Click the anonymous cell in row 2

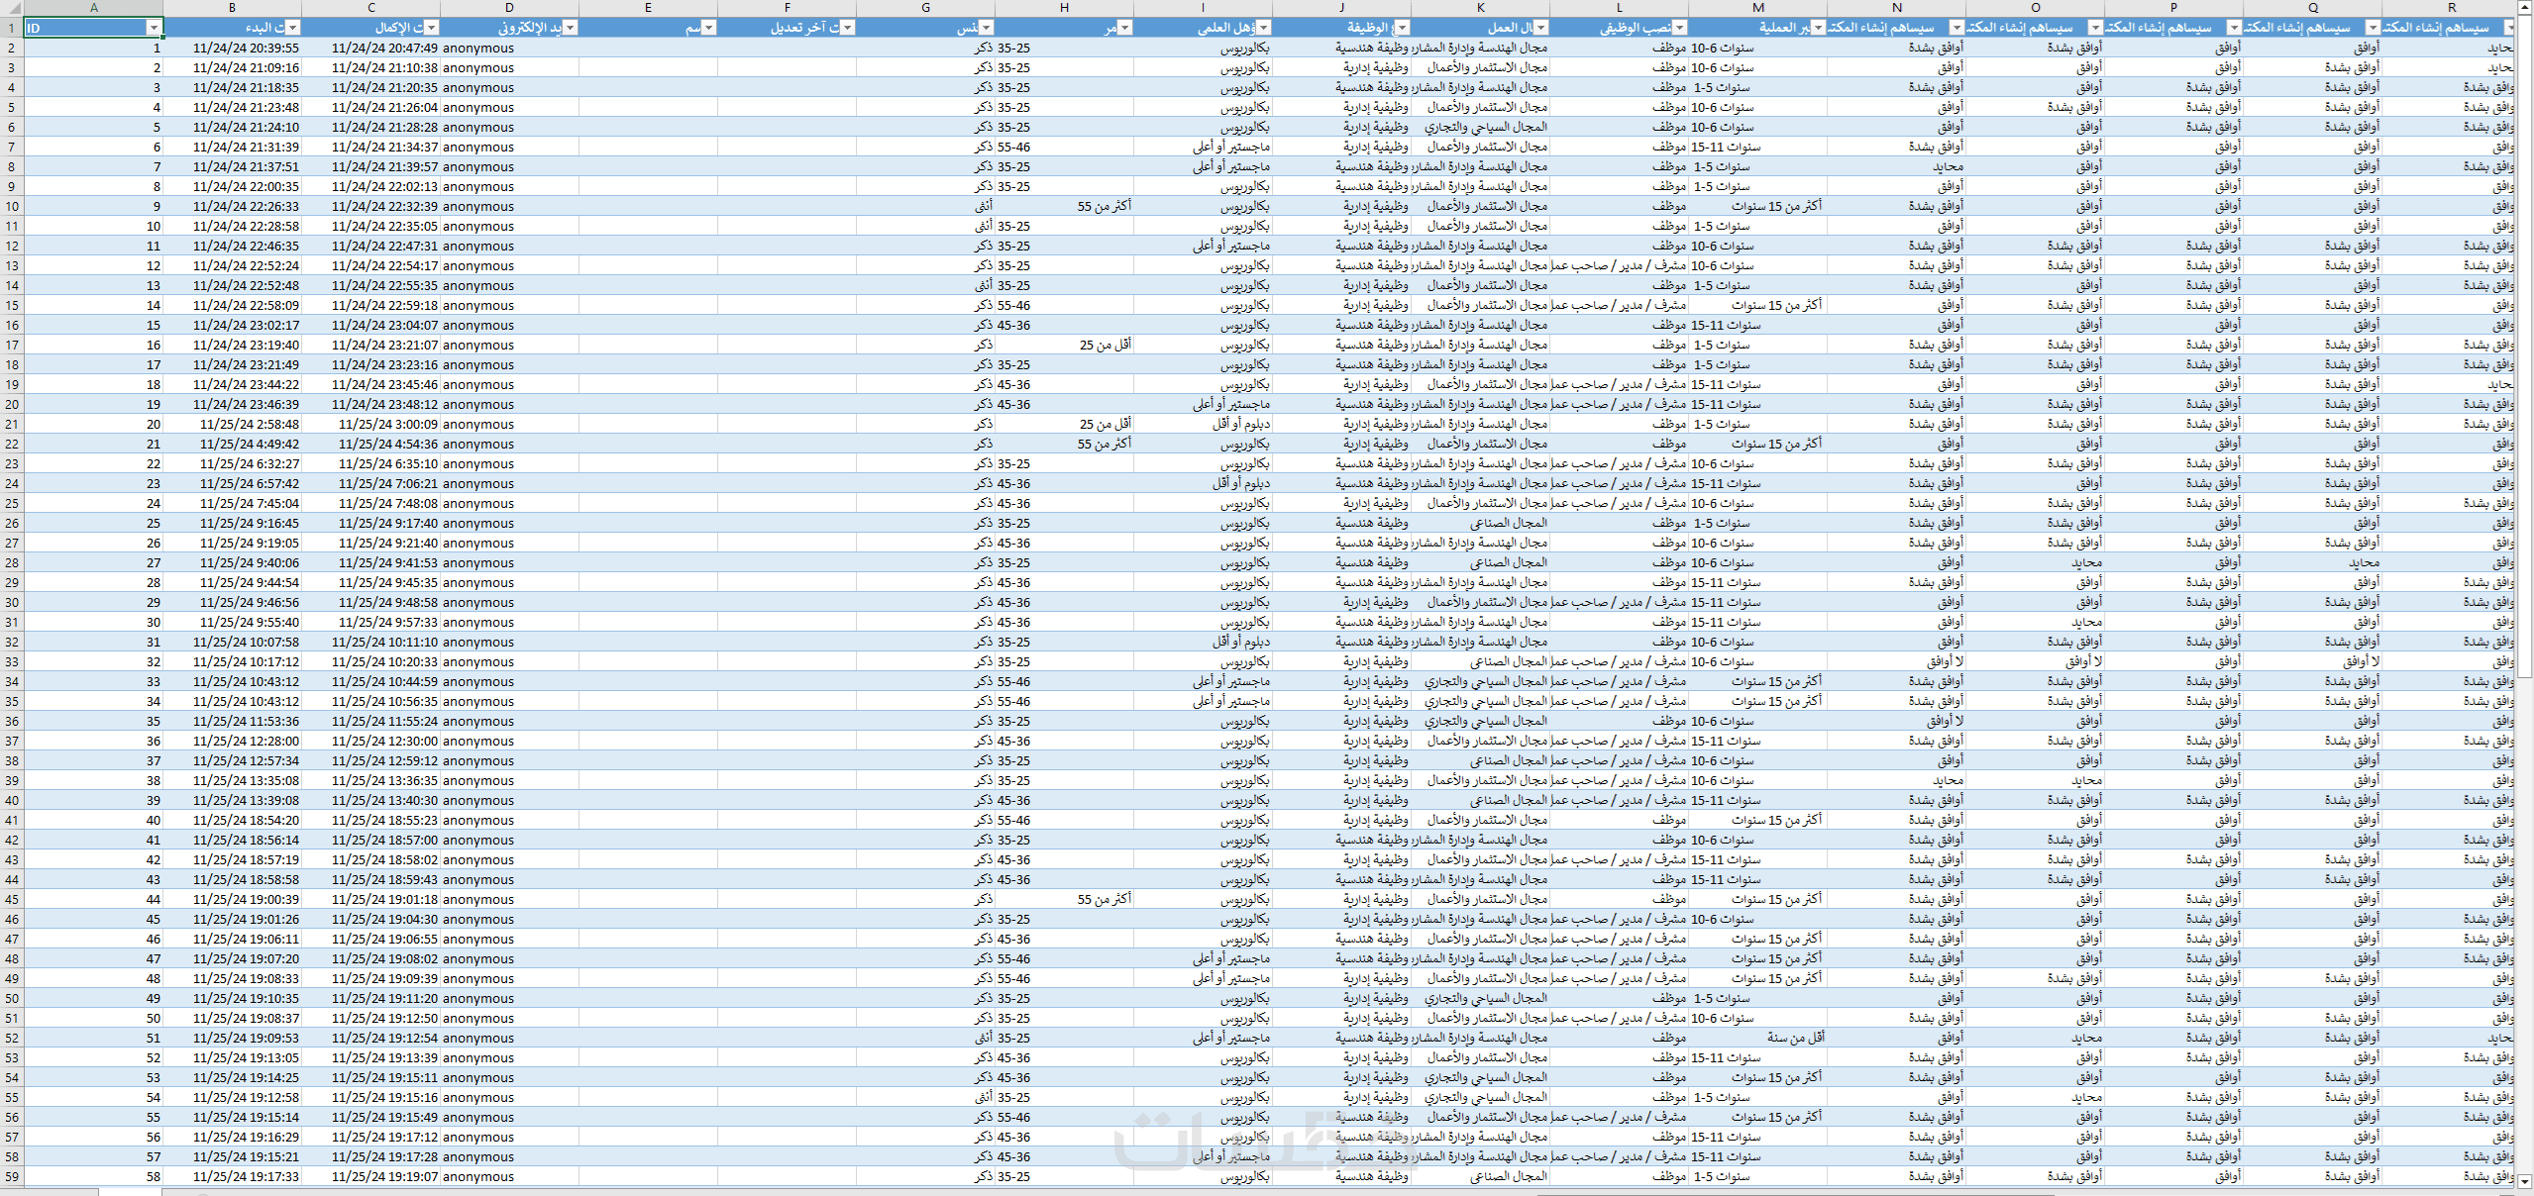click(478, 48)
